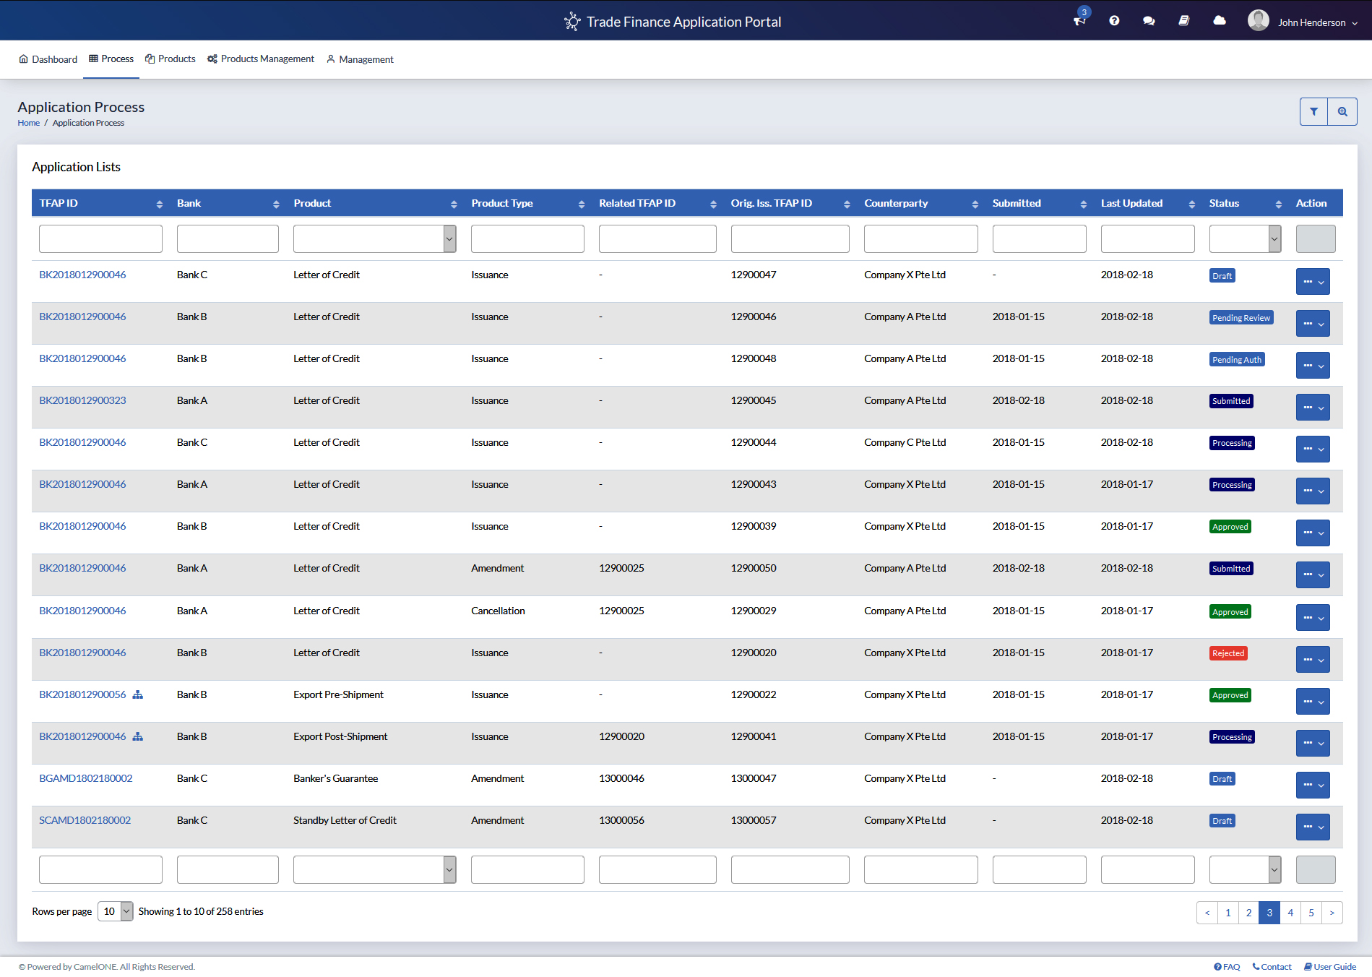The width and height of the screenshot is (1372, 977).
Task: Open action menu for Rejected application row
Action: coord(1312,660)
